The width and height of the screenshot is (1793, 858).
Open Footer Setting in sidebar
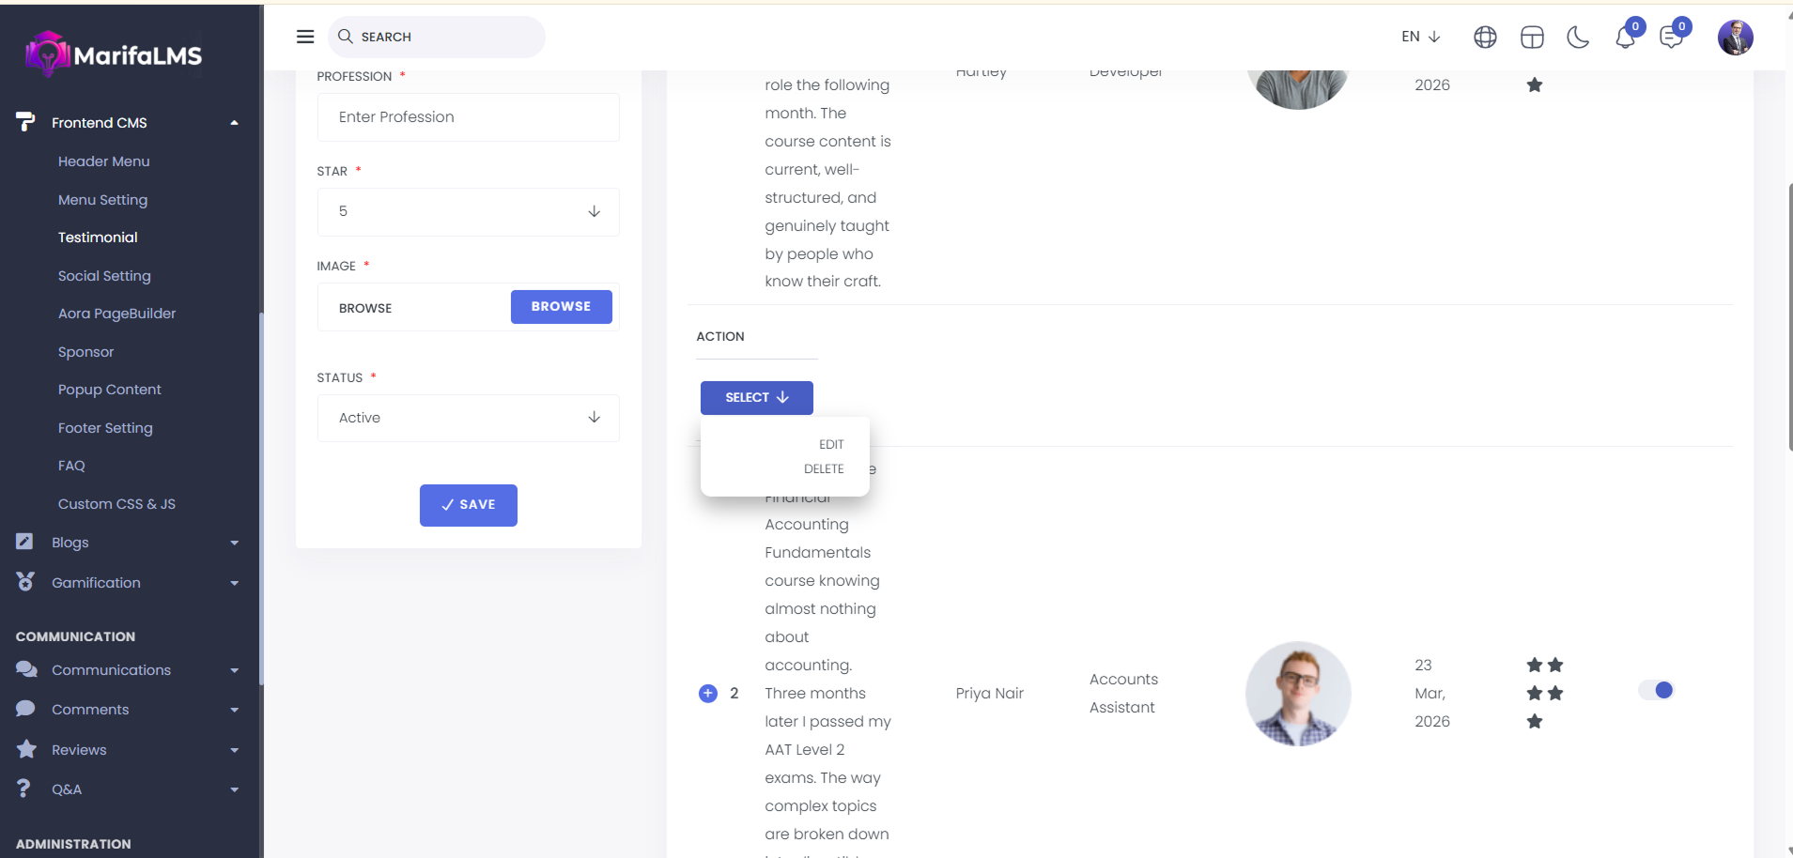point(105,428)
